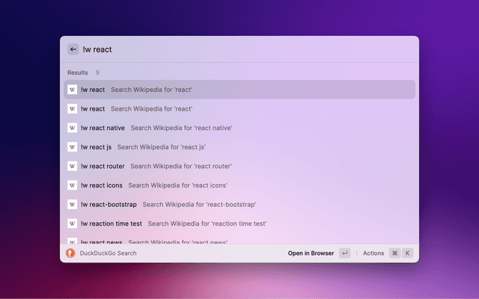Viewport: 479px width, 299px height.
Task: Click Wikipedia icon beside 'react icons' result
Action: (73, 185)
